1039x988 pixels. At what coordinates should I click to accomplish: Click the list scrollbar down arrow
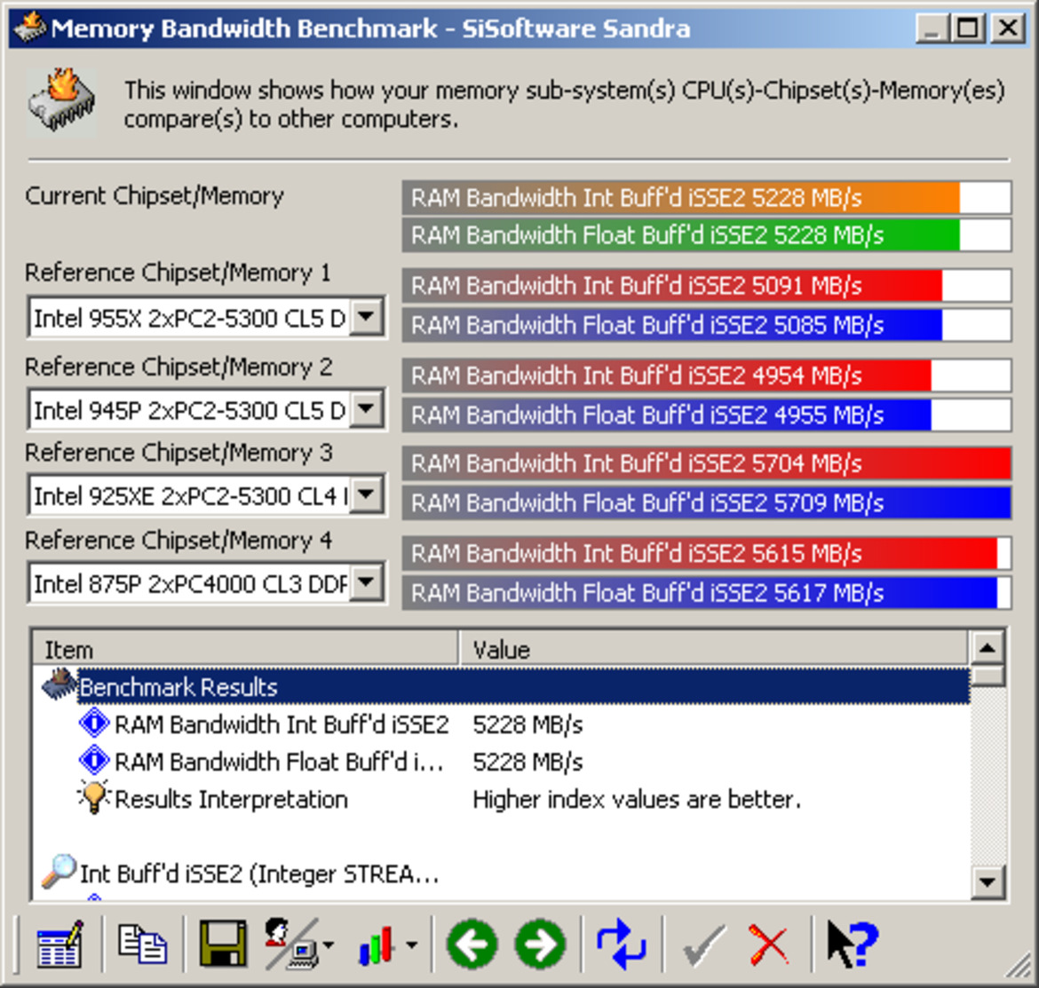(x=987, y=882)
